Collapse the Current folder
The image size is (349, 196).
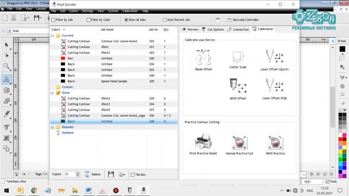(52, 35)
